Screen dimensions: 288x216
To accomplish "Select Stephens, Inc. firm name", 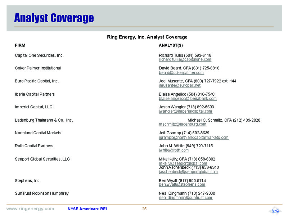I will tap(28, 181).
